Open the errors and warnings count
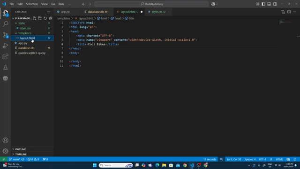The image size is (300, 169). [33, 159]
